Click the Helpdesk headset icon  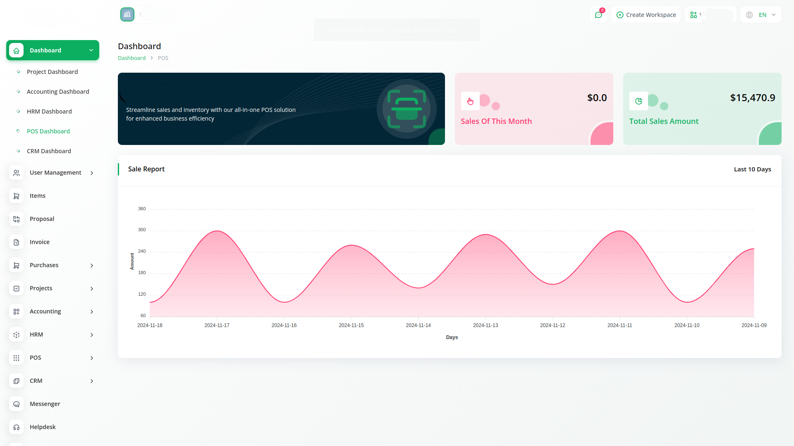tap(17, 427)
